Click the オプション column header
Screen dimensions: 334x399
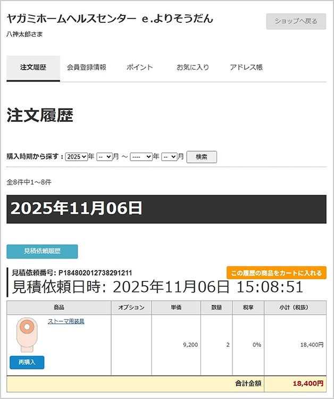point(131,307)
